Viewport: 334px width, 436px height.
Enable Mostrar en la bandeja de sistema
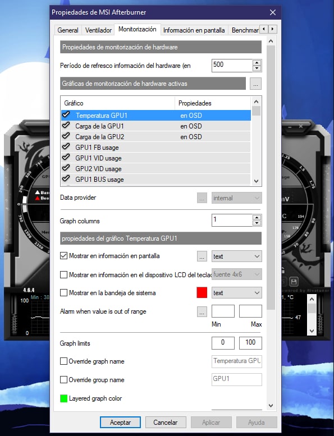[63, 293]
